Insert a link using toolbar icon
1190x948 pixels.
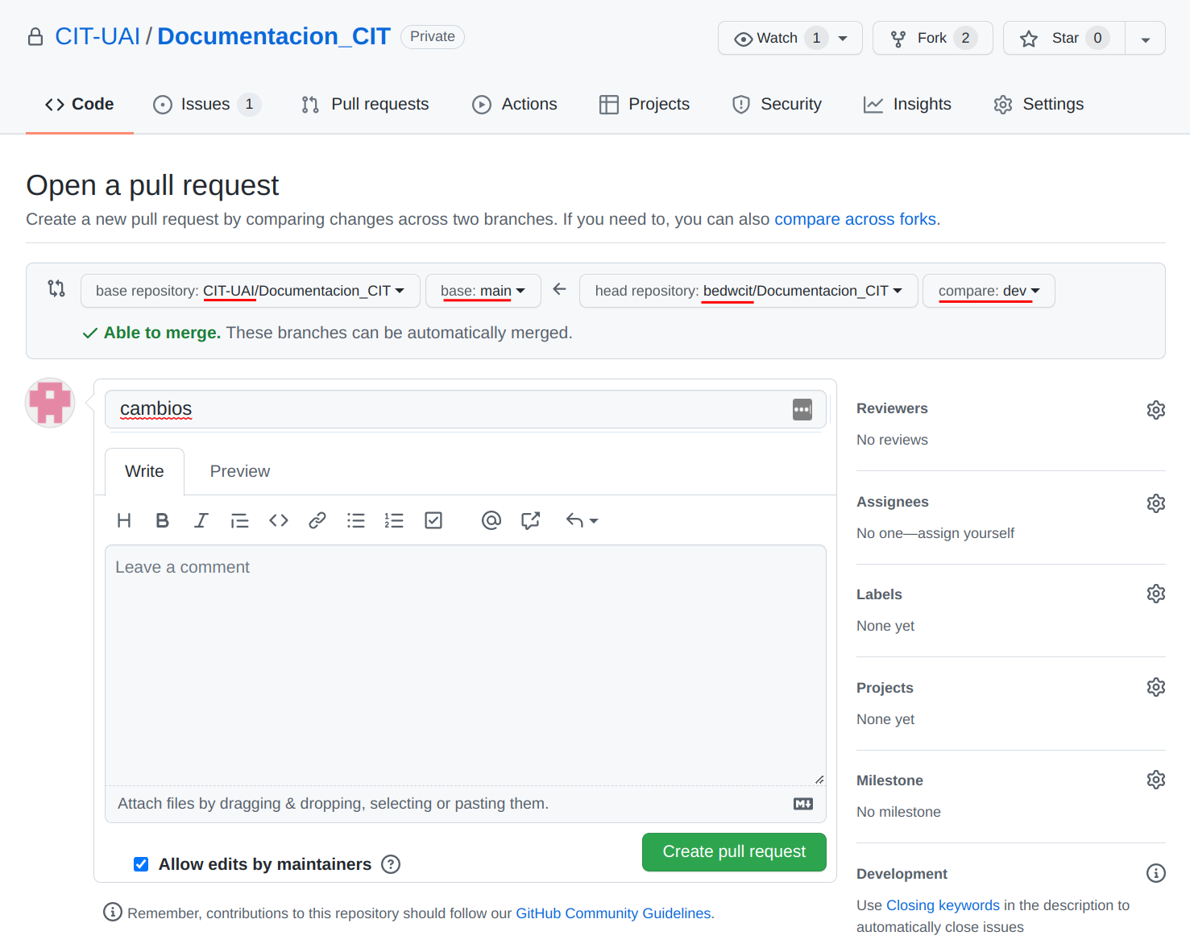[x=317, y=520]
